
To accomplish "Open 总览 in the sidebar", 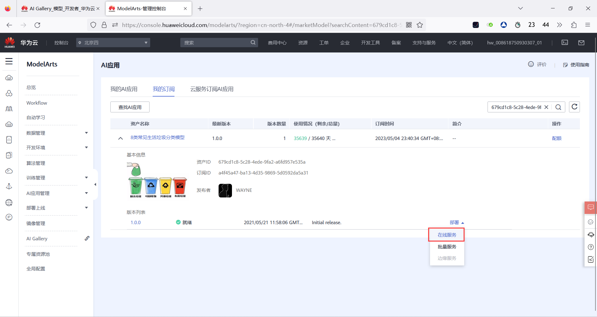I will (31, 87).
